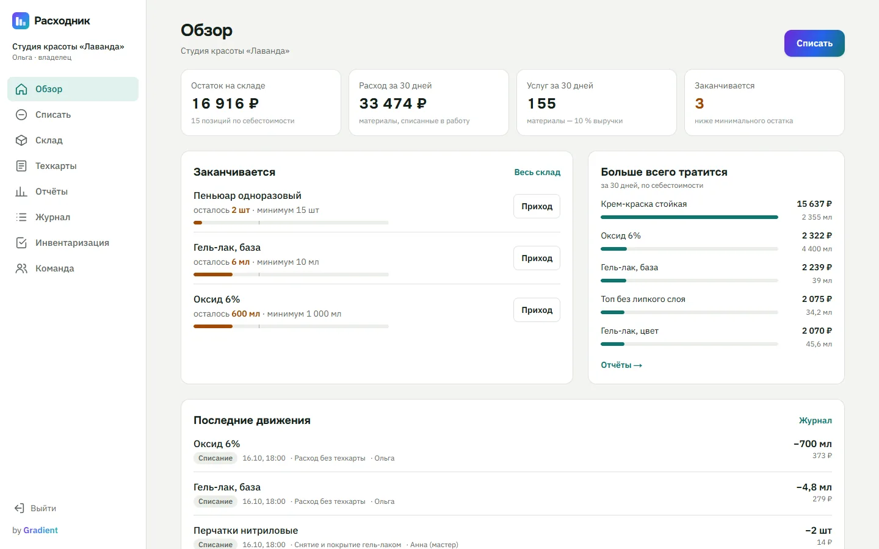Click the minus-circle icon beside Списать in sidebar

click(21, 115)
